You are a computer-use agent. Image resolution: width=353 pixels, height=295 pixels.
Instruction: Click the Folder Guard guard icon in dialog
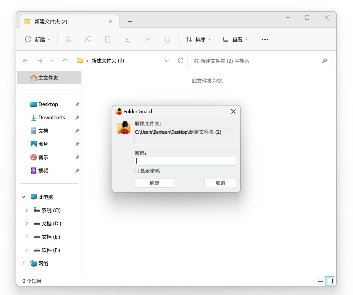(x=124, y=128)
